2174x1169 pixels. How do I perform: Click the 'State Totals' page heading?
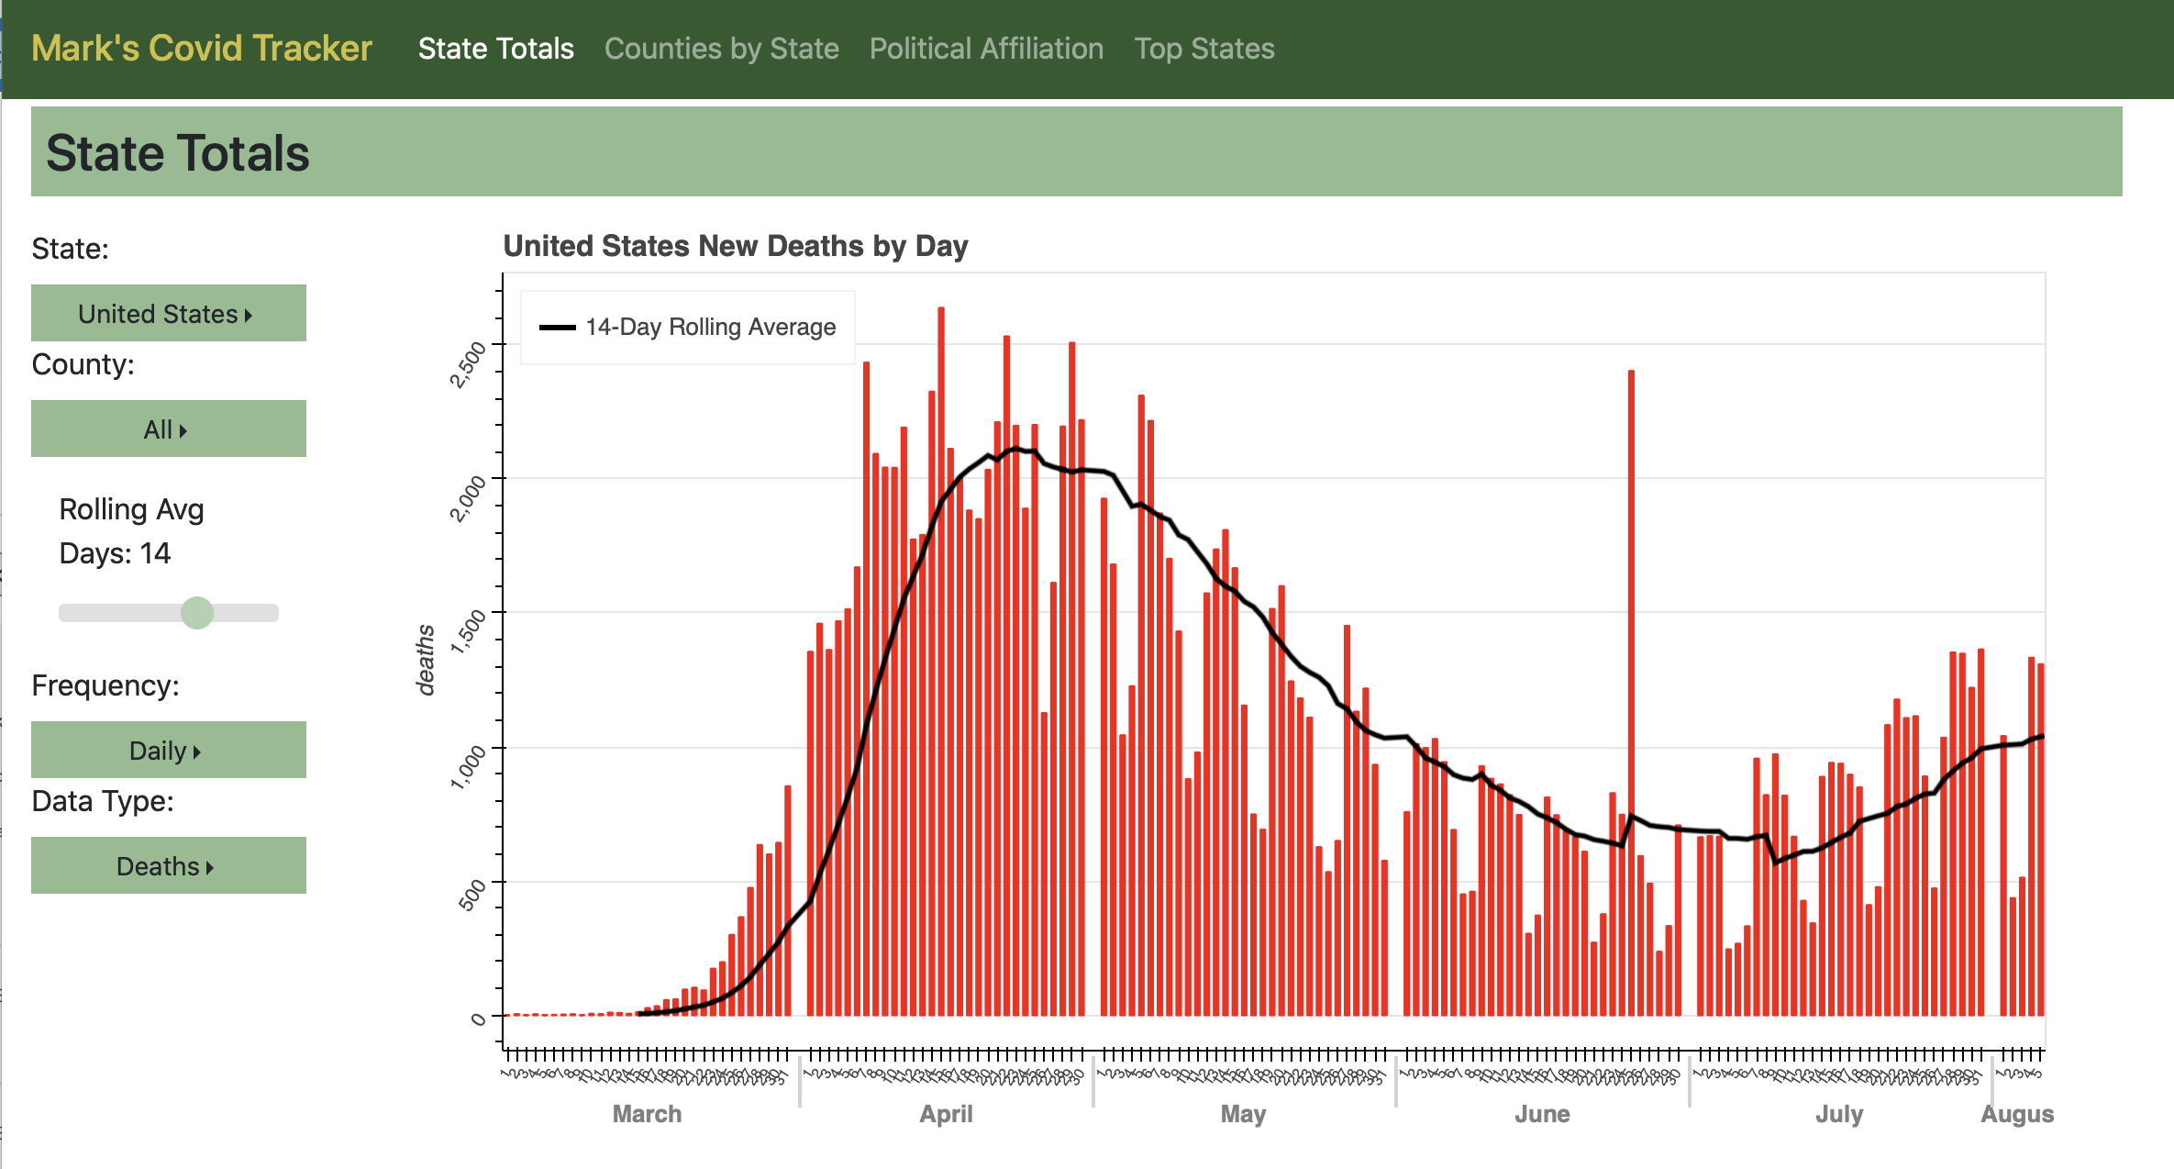(178, 152)
